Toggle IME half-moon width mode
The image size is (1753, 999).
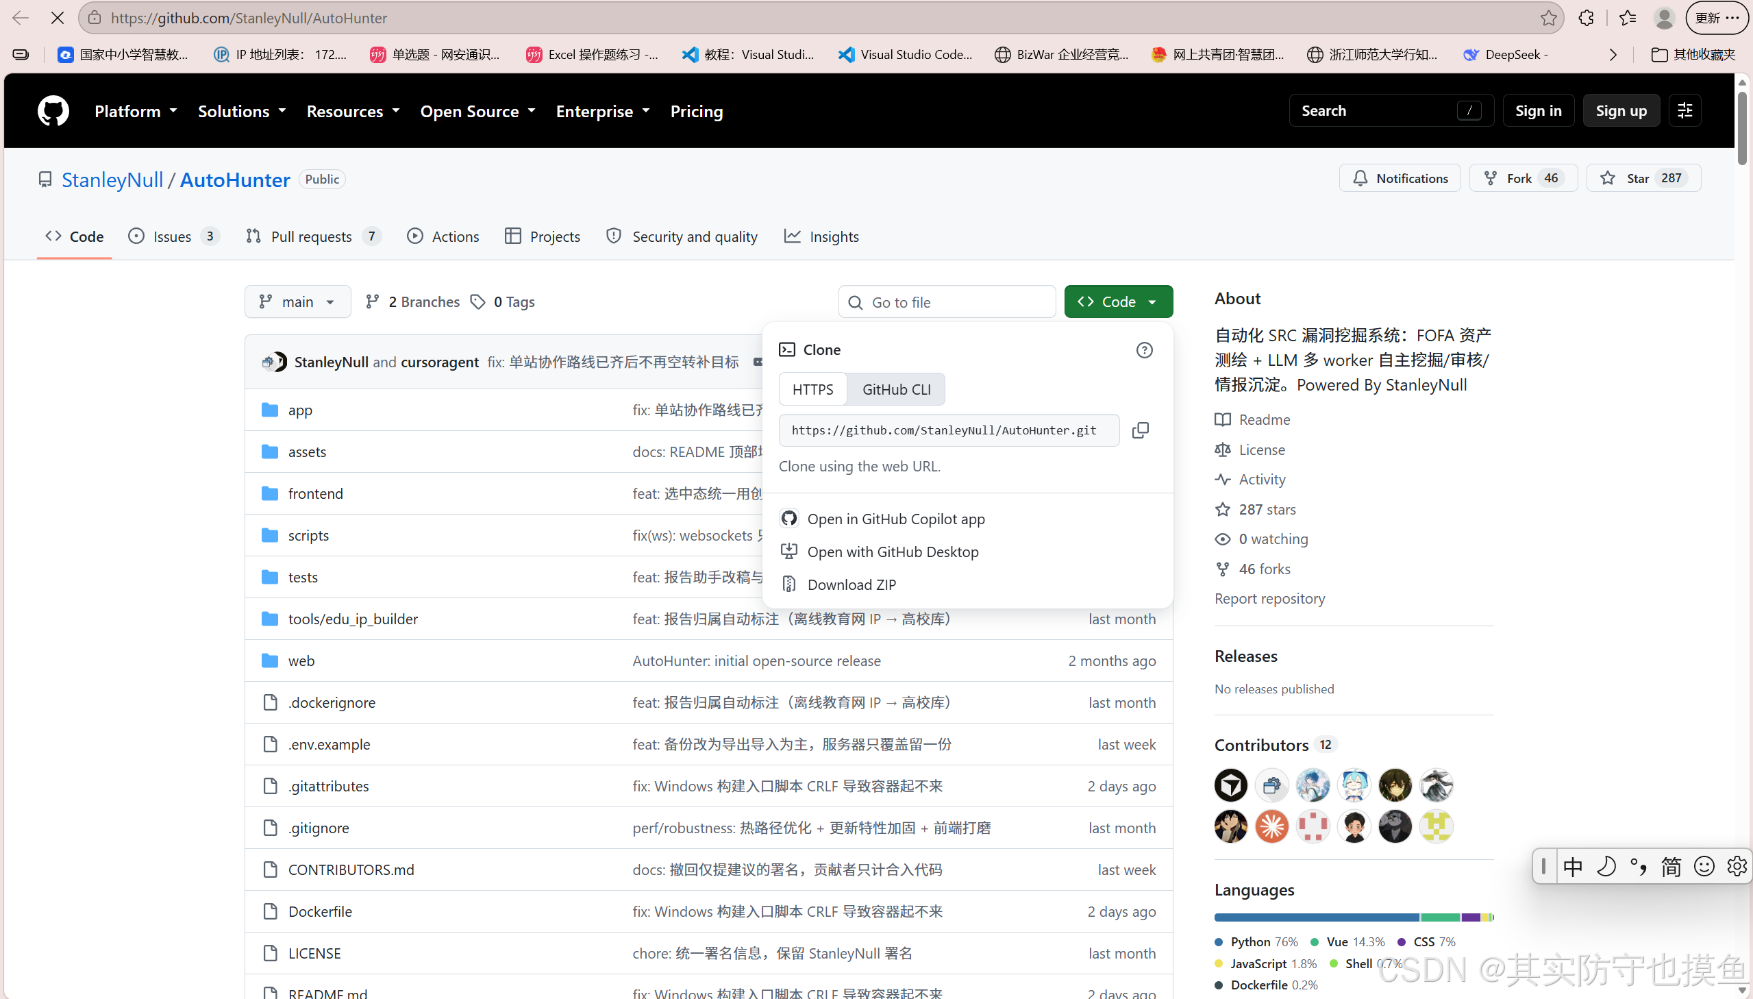pos(1606,867)
